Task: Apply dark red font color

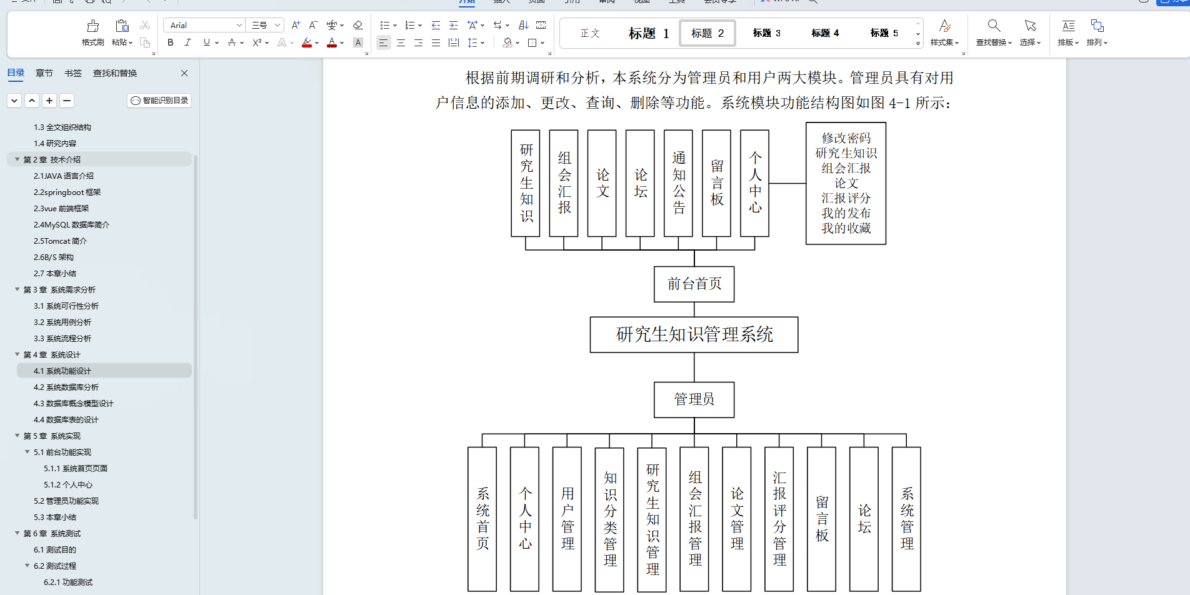Action: [x=332, y=42]
